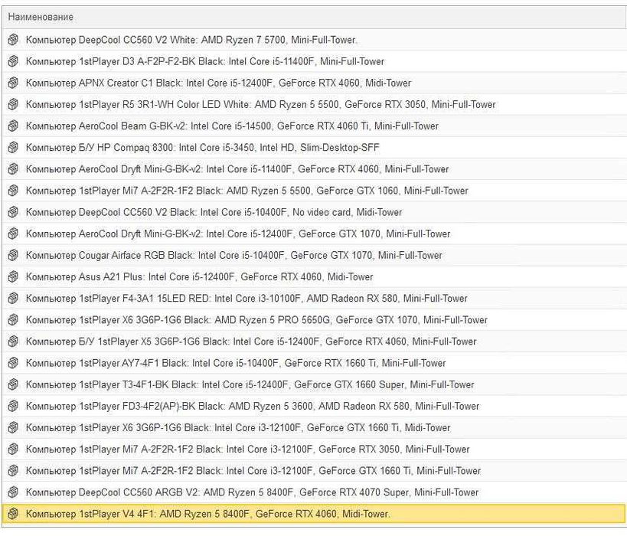Screen dimensions: 627x536
Task: Click icon of 1stPlayer Mi7 RTX 3050 row
Action: pyautogui.click(x=13, y=449)
